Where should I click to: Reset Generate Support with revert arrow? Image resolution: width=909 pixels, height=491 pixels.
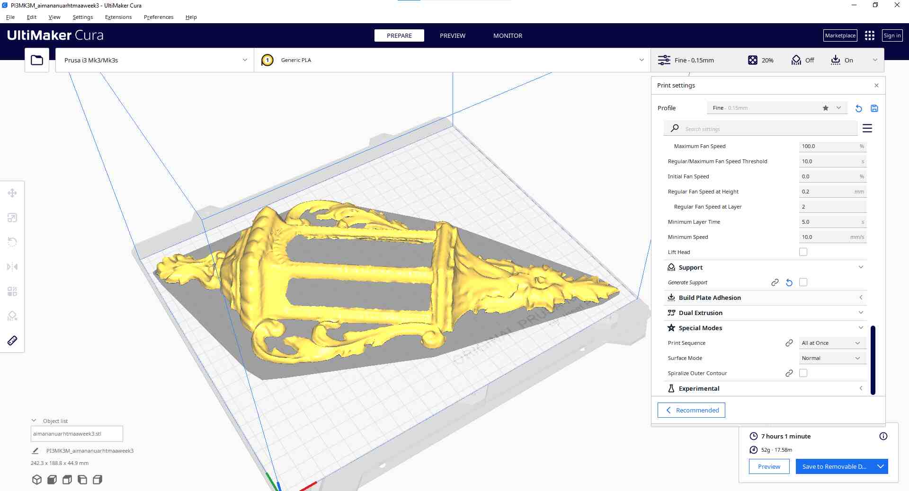pos(789,282)
